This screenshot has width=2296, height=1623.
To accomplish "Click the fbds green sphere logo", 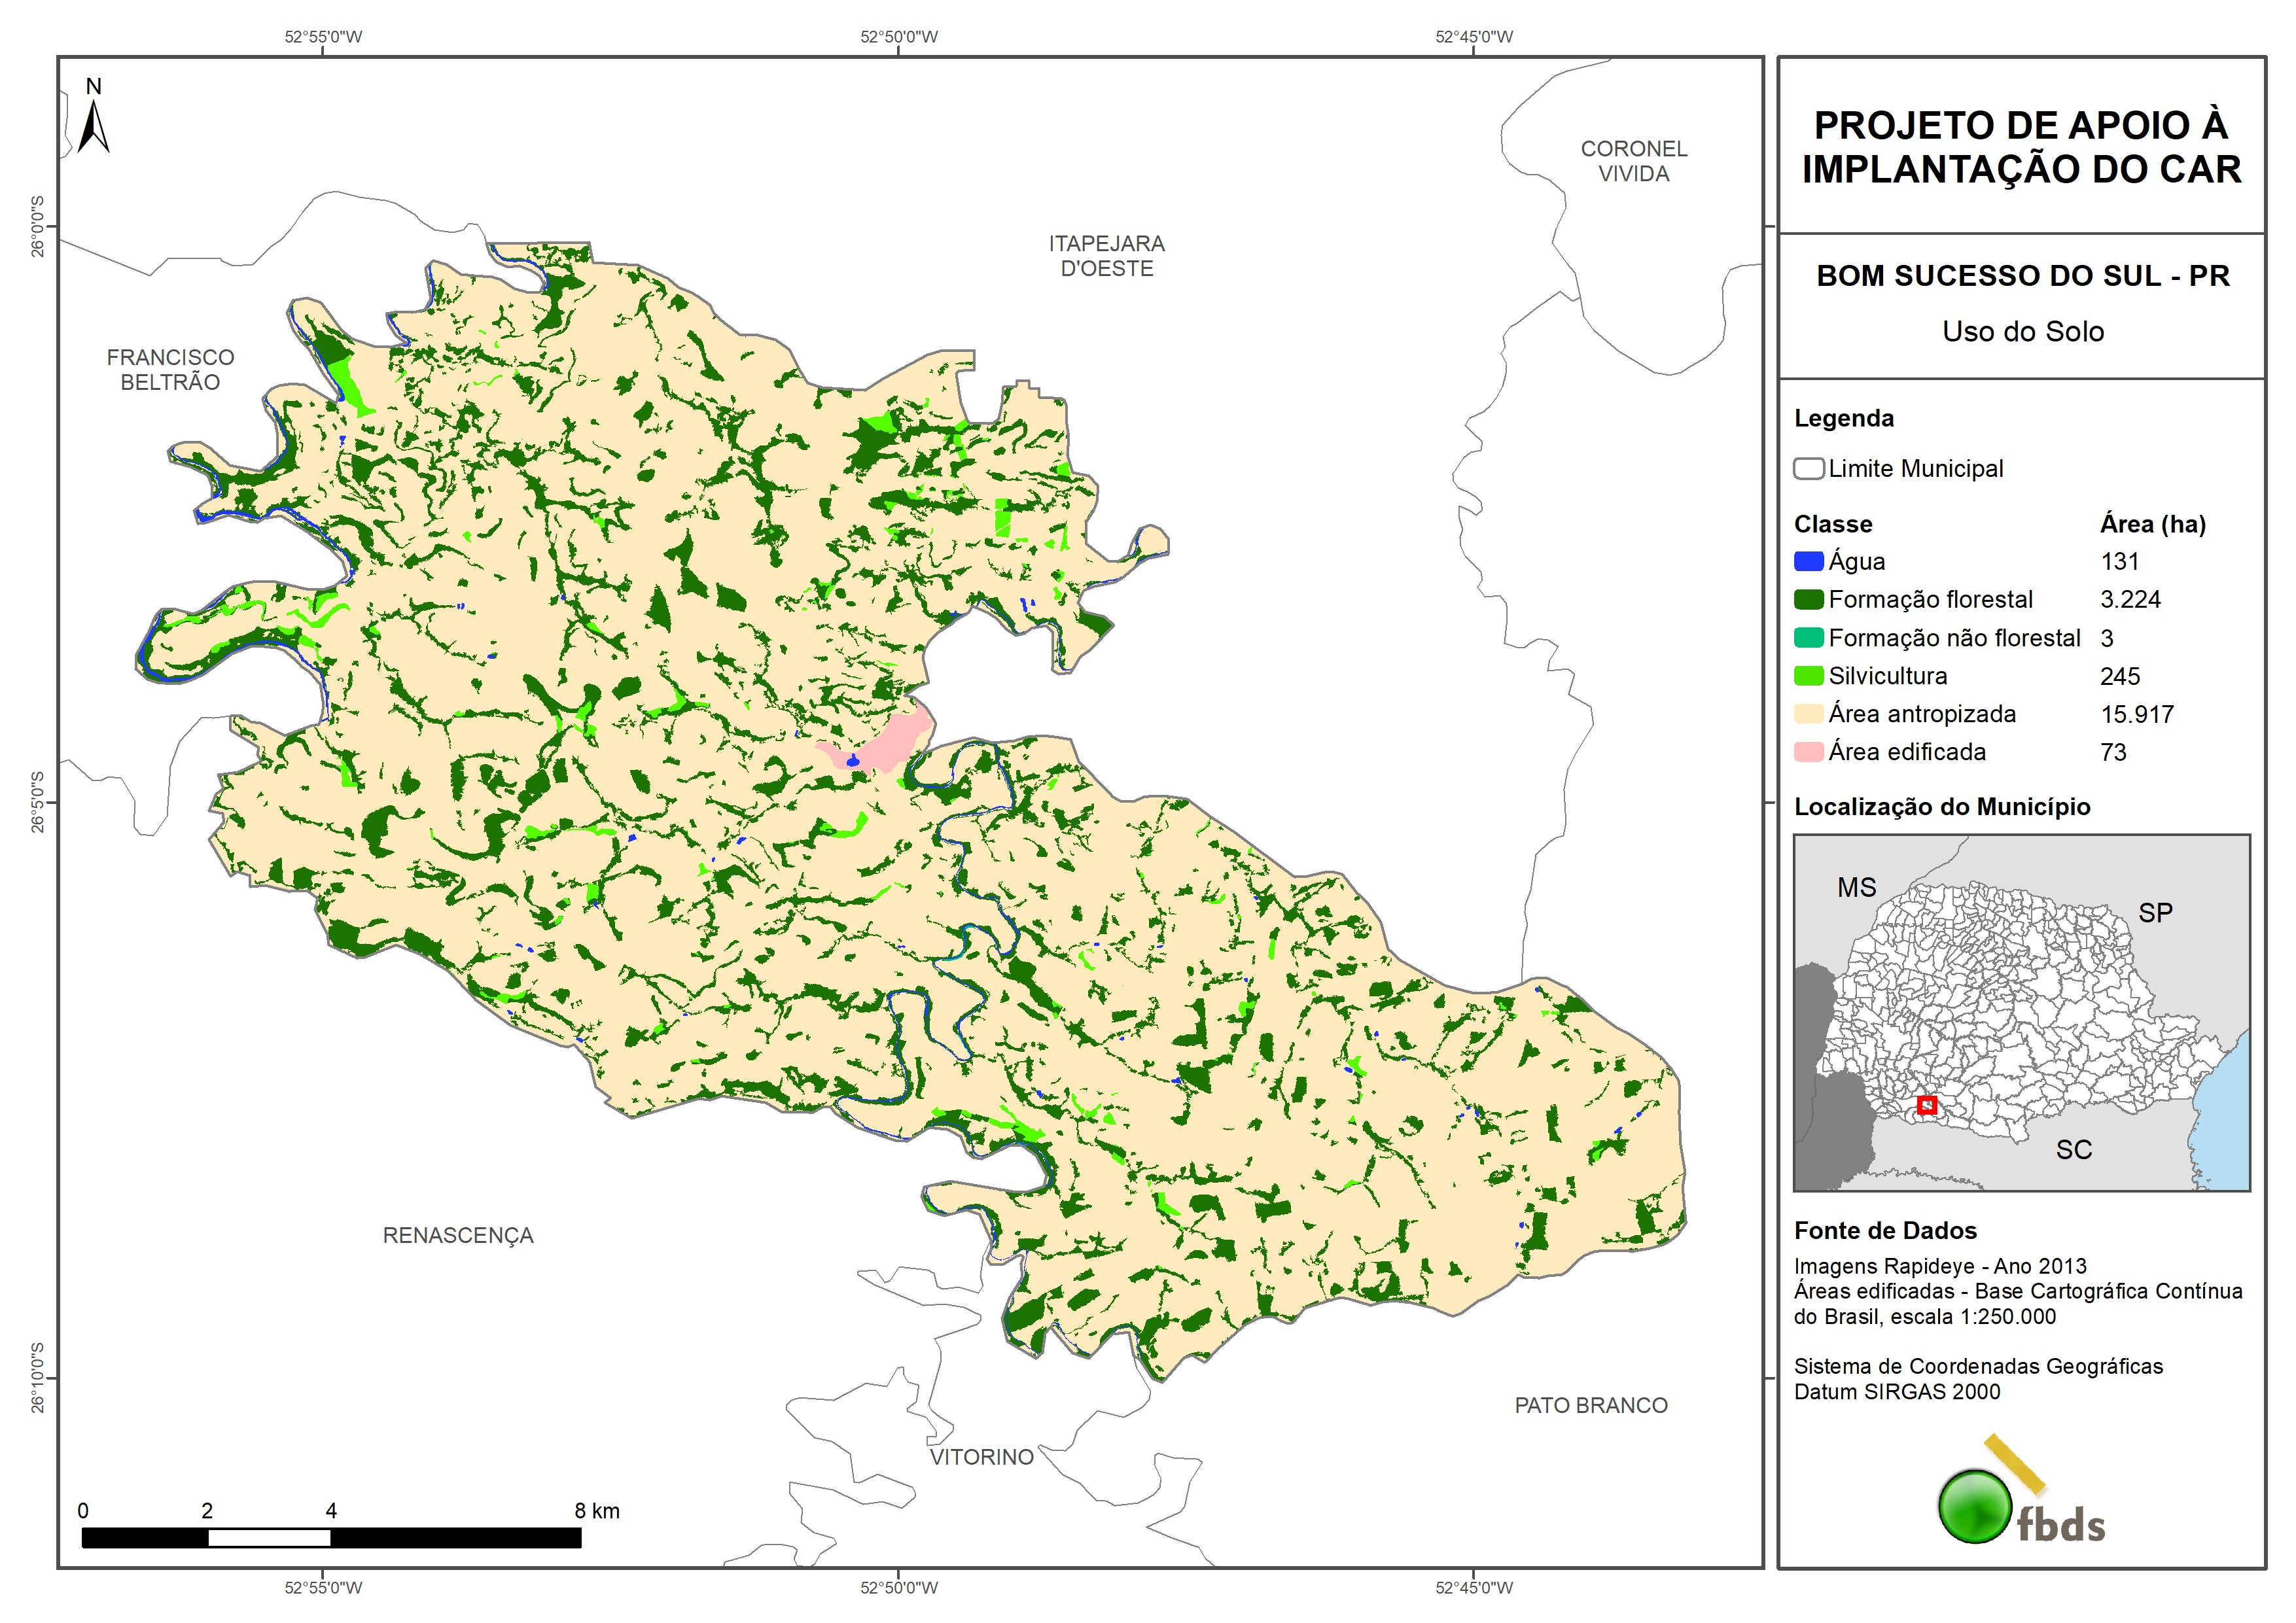I will 1975,1506.
